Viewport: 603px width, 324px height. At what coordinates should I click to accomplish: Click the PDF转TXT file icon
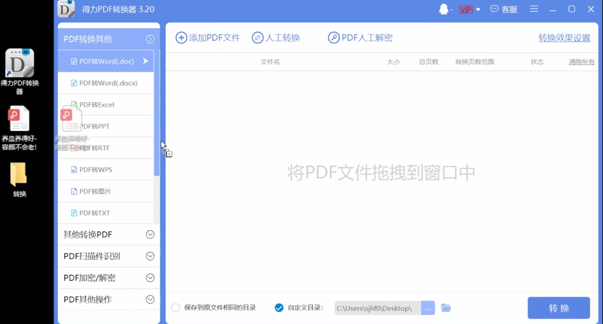74,213
